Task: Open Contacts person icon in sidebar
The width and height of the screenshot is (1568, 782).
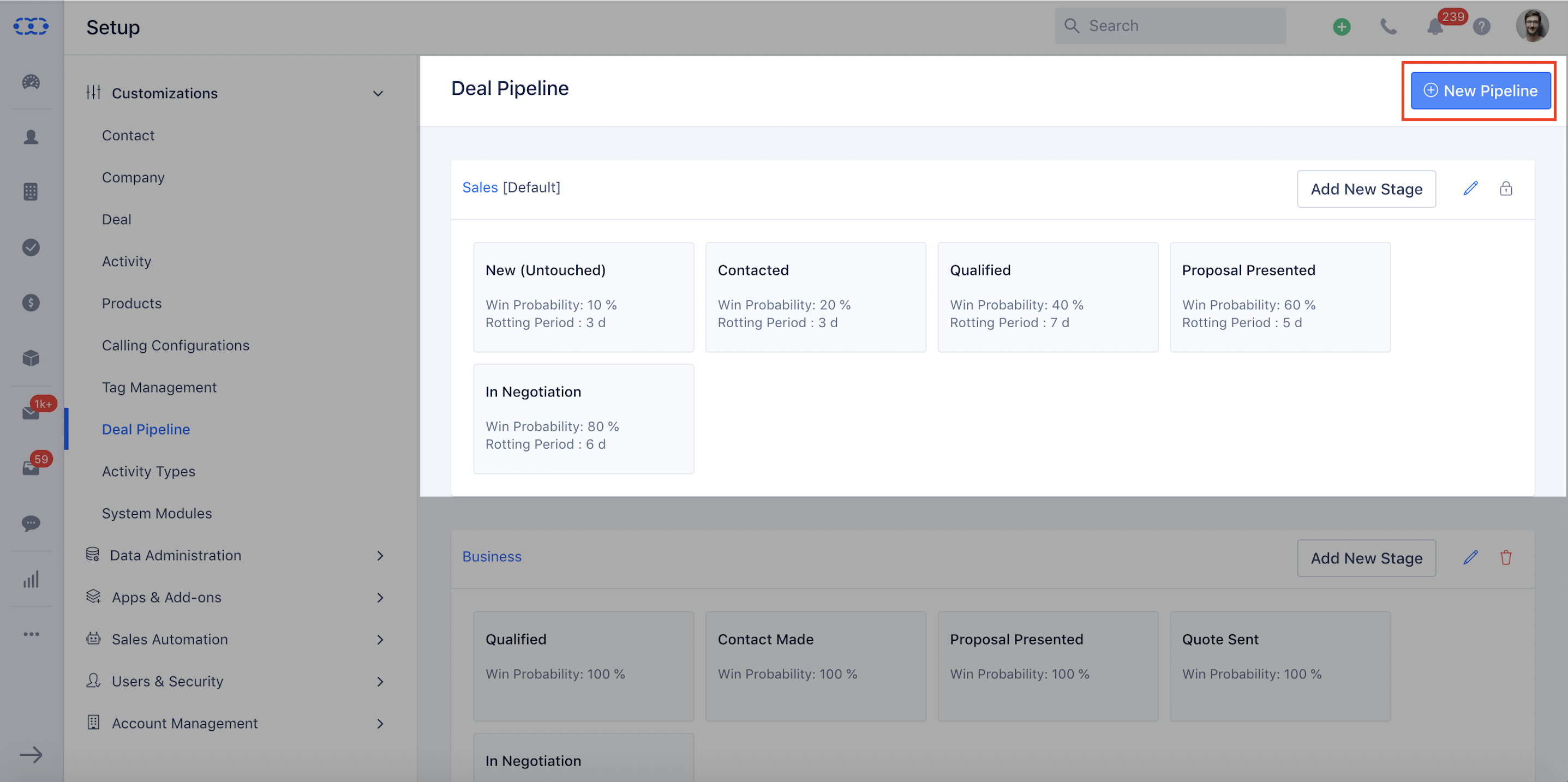Action: point(31,137)
